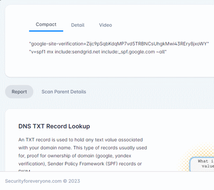Open Scan Parent Details tab
The height and width of the screenshot is (190, 214).
coord(64,91)
